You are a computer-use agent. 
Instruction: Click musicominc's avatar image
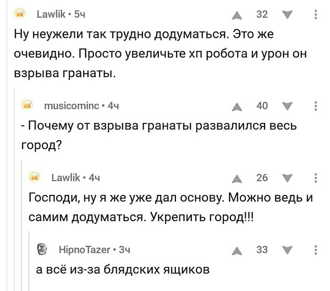(26, 104)
